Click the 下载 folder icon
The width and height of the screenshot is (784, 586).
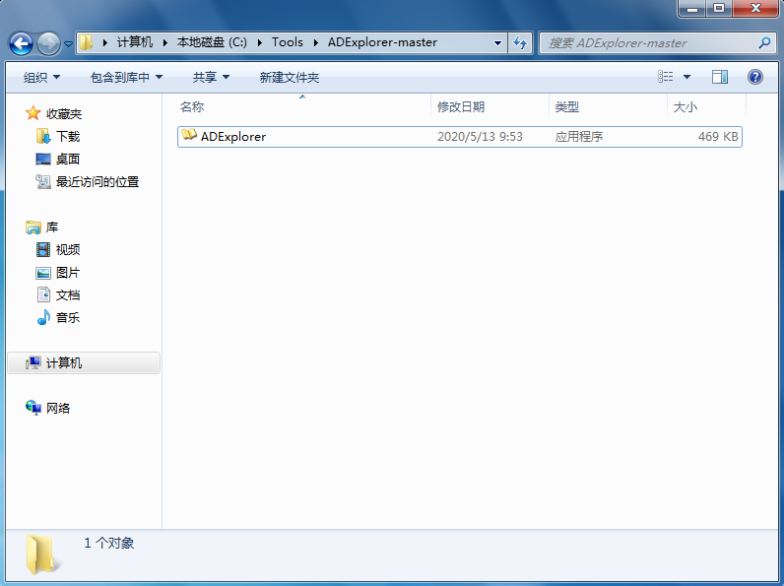tap(43, 136)
